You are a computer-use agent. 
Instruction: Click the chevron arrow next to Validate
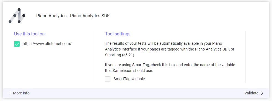click(262, 93)
